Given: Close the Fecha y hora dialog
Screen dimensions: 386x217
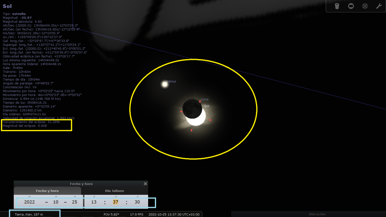Looking at the screenshot, I should tap(146, 183).
